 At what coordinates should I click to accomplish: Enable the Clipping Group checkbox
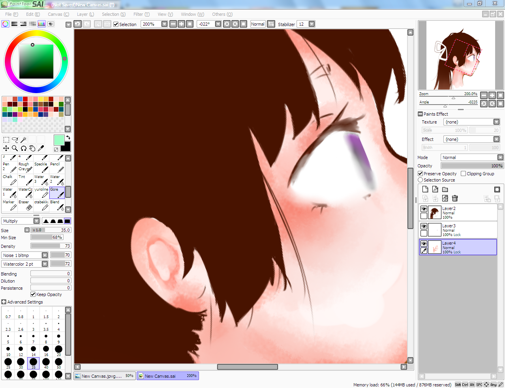pyautogui.click(x=464, y=174)
